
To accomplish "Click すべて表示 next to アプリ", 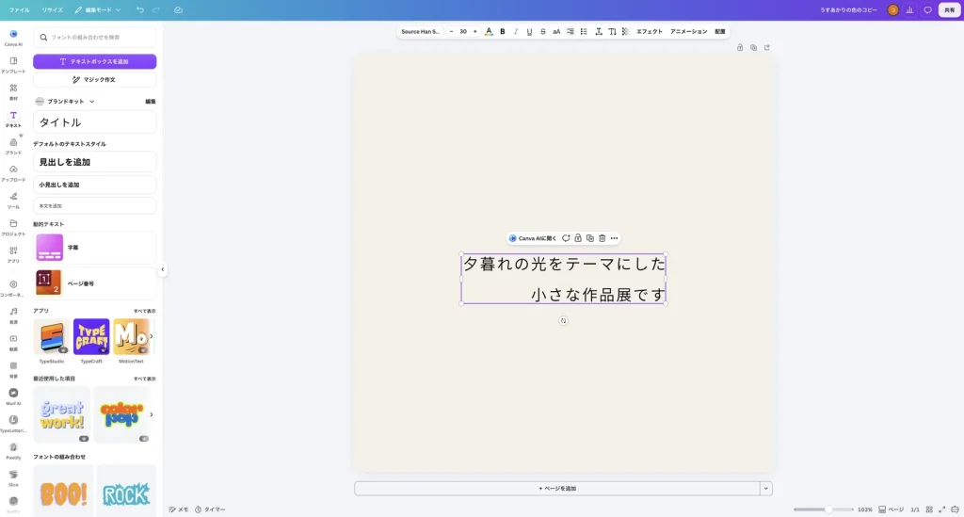I will tap(144, 311).
